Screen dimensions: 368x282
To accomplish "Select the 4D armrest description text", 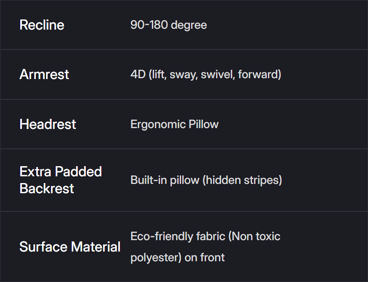I will click(206, 75).
